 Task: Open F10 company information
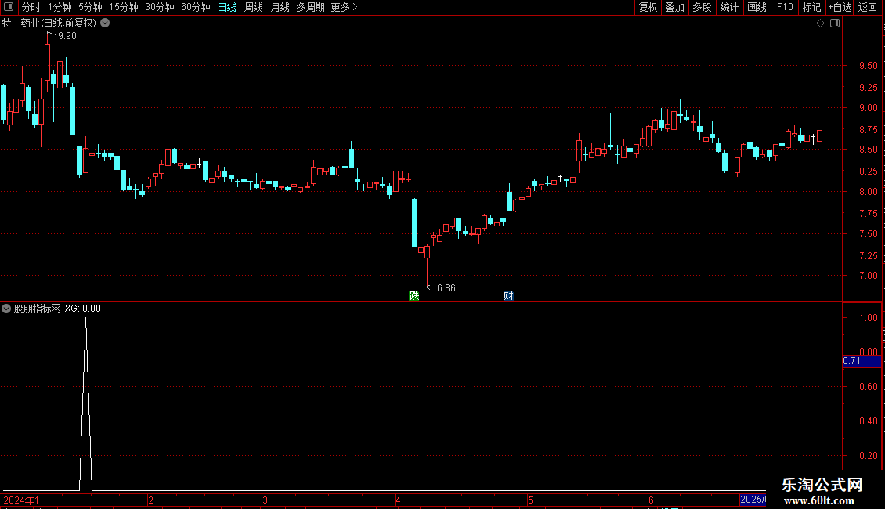click(785, 7)
